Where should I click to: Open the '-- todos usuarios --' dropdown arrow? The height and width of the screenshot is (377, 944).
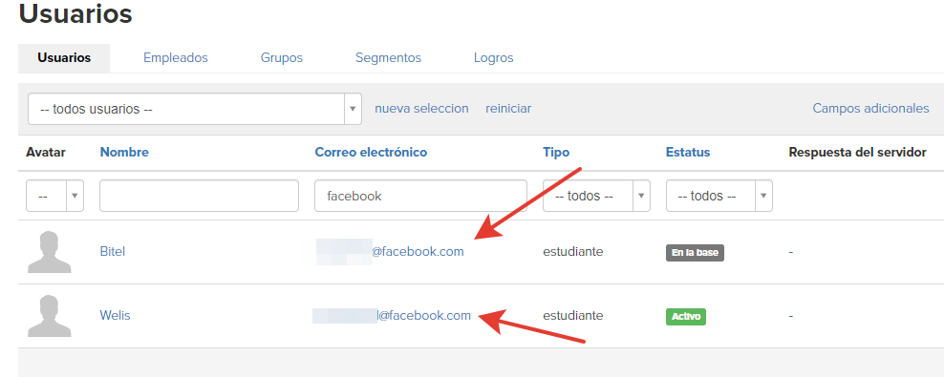(x=353, y=110)
